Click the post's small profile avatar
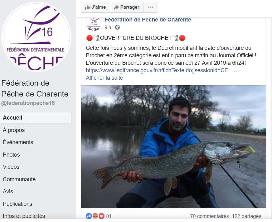 [x=94, y=24]
